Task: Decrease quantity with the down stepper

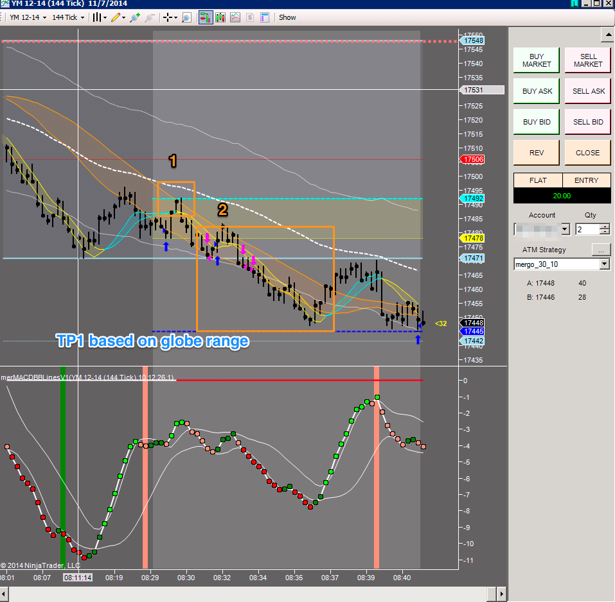Action: click(x=605, y=232)
